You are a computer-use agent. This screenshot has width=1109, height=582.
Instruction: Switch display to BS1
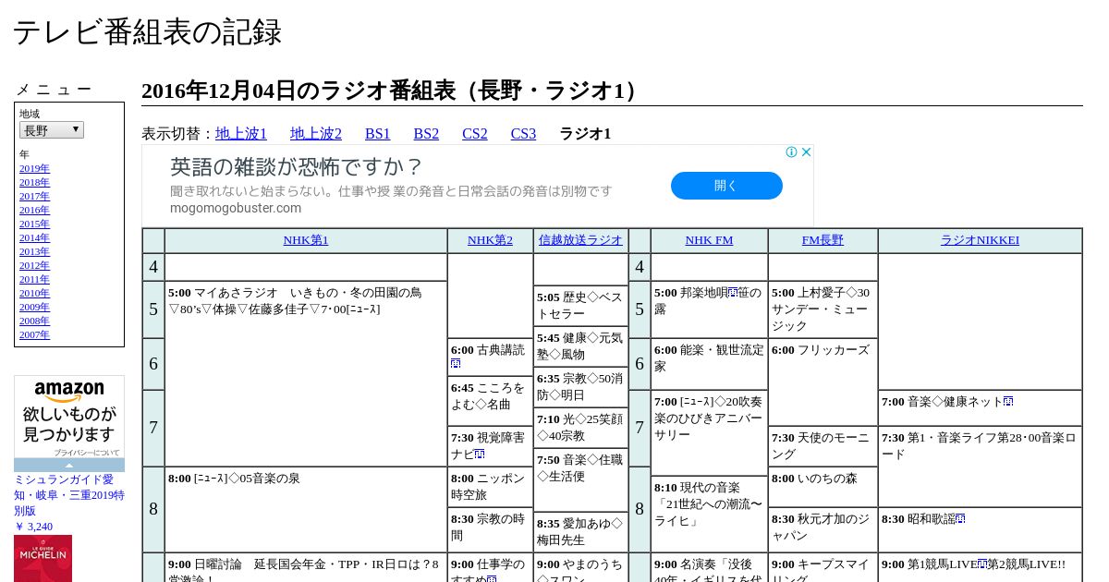click(x=378, y=133)
